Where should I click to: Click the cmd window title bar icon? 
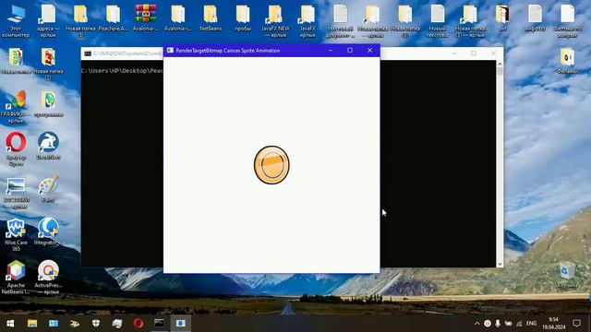click(88, 53)
